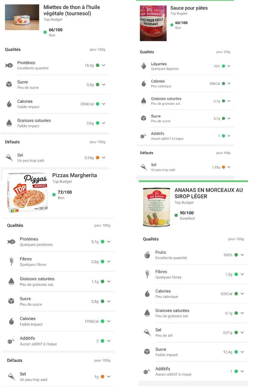Screen dimensions: 274x387
Task: Expand the pineapple Fruits 100% row
Action: [242, 255]
